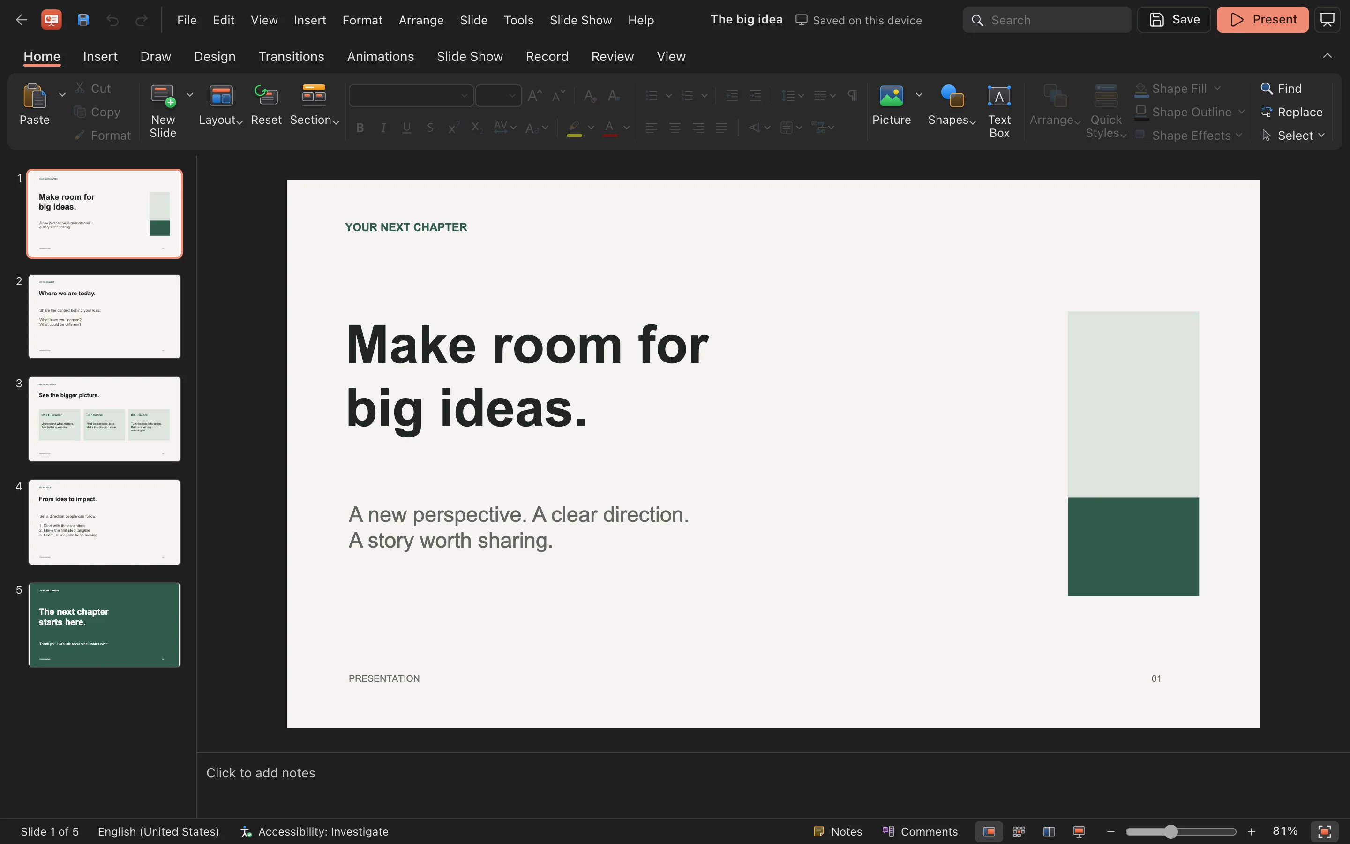Click the undo arrow icon
The width and height of the screenshot is (1350, 844).
point(112,20)
